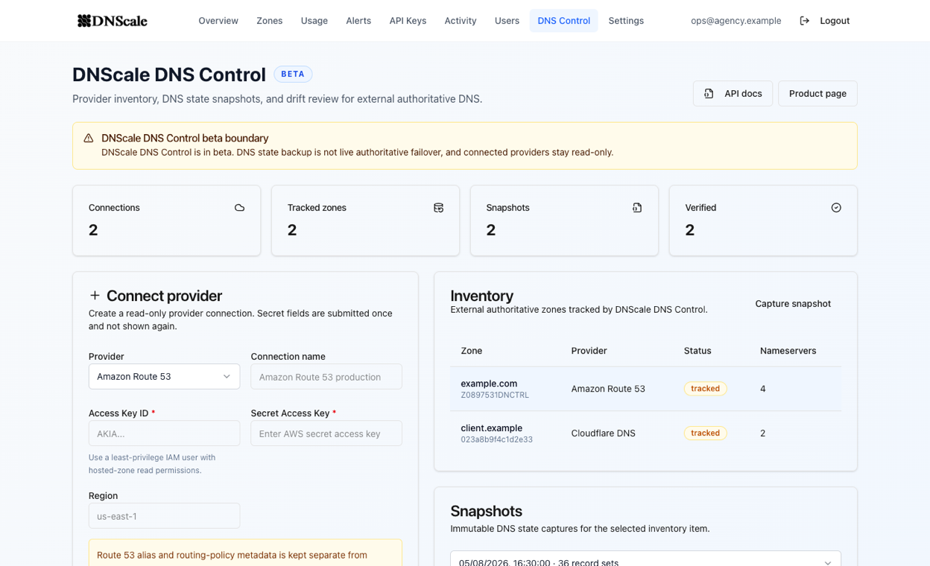This screenshot has width=930, height=566.
Task: Click the snapshot file icon in Snapshots card
Action: [x=637, y=208]
